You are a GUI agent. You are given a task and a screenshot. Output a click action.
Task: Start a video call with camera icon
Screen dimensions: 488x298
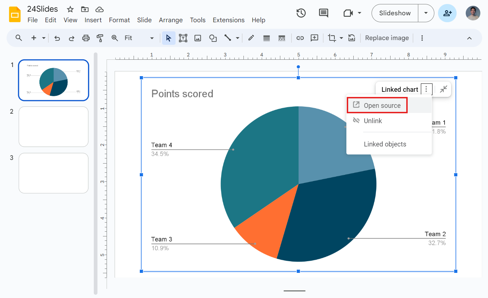348,13
